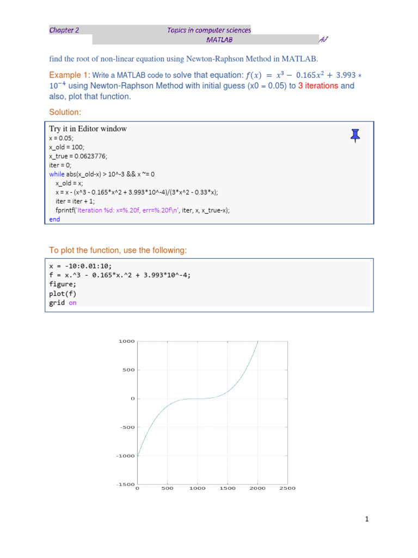The height and width of the screenshot is (558, 418).
Task: Click the "Solution:" heading
Action: pos(65,112)
